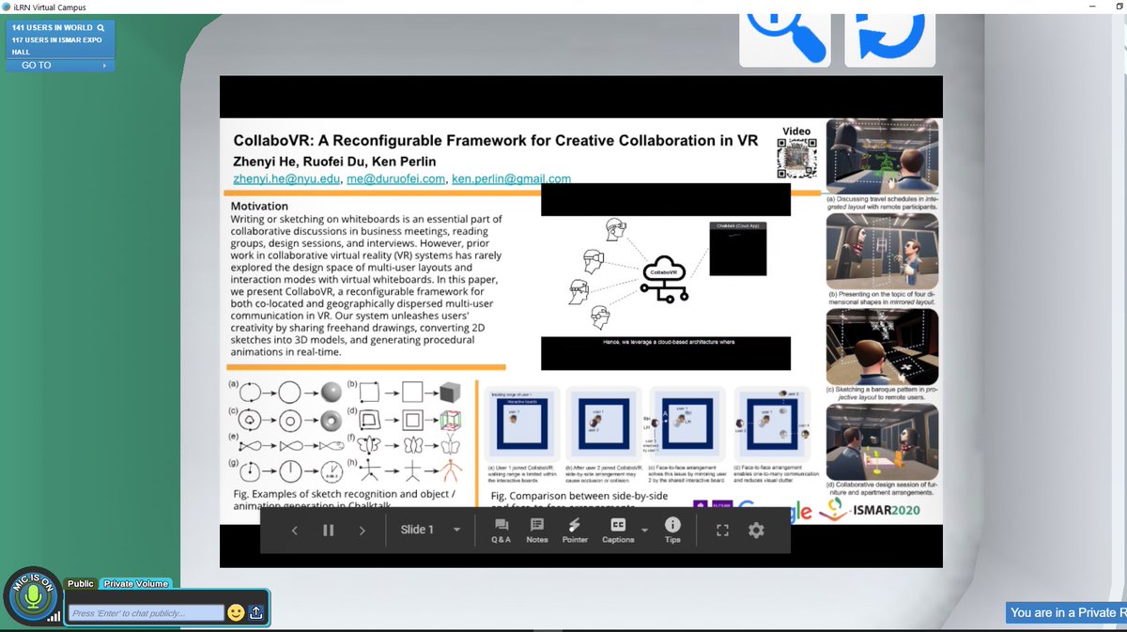
Task: Switch to the Public chat tab
Action: click(x=81, y=584)
